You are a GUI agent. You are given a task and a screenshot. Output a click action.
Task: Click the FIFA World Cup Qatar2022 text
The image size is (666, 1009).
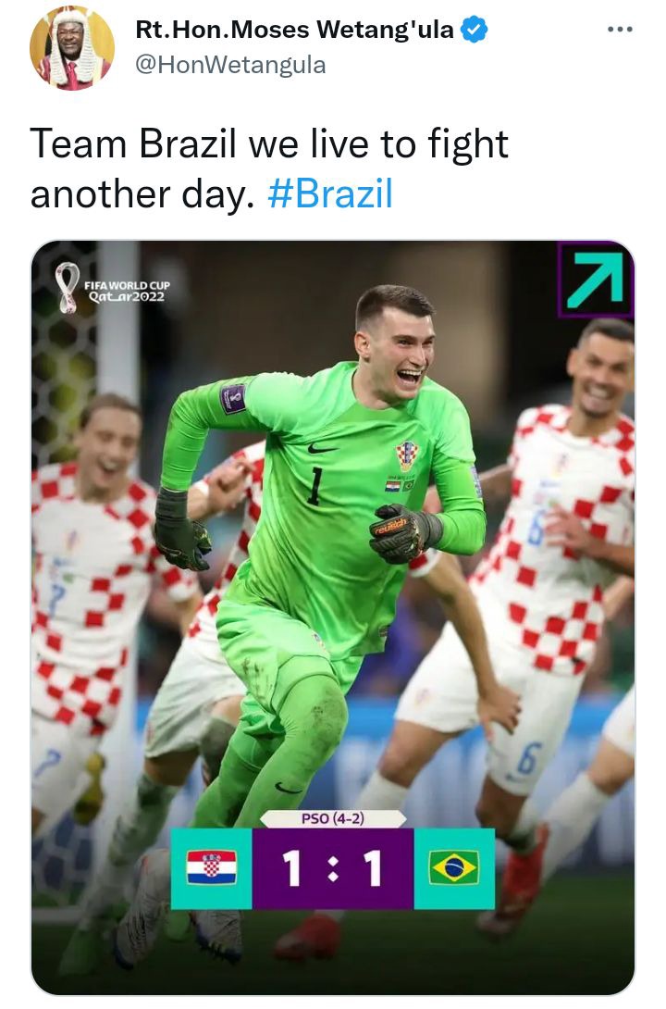[x=127, y=291]
